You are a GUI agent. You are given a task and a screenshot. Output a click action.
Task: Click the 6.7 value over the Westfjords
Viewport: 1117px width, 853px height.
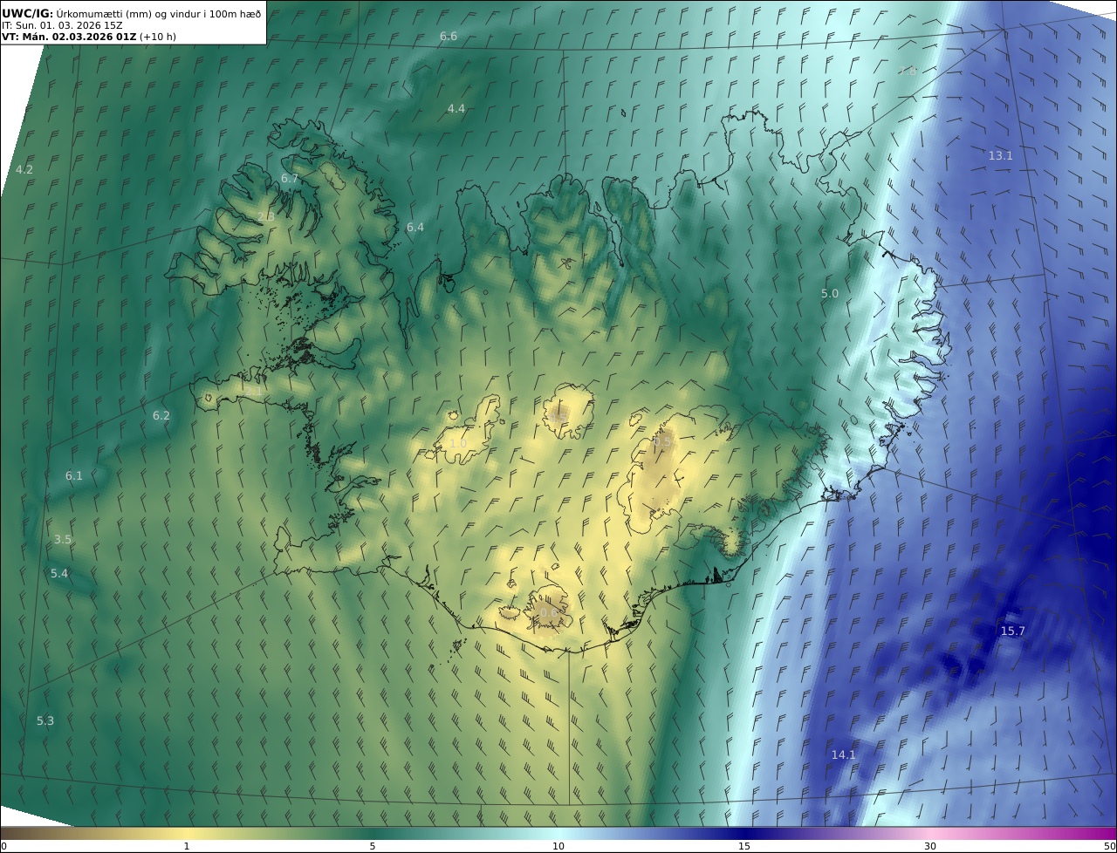point(290,179)
